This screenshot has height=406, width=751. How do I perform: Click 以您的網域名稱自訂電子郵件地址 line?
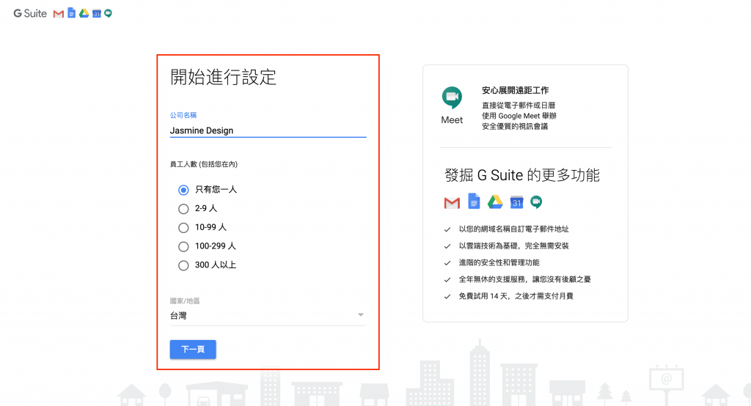click(x=514, y=229)
